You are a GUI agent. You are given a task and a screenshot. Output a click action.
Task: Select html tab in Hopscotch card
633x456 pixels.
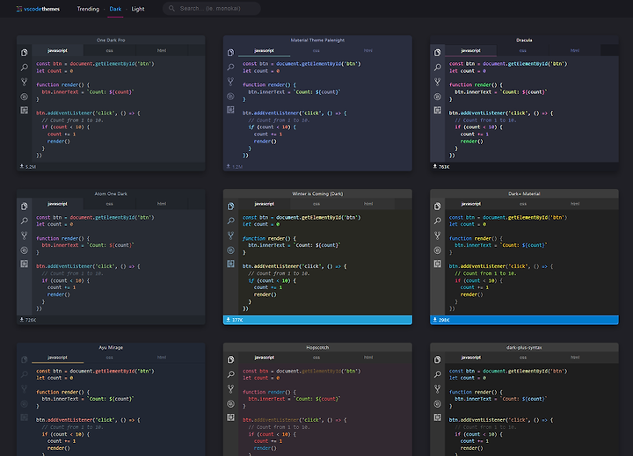(368, 358)
